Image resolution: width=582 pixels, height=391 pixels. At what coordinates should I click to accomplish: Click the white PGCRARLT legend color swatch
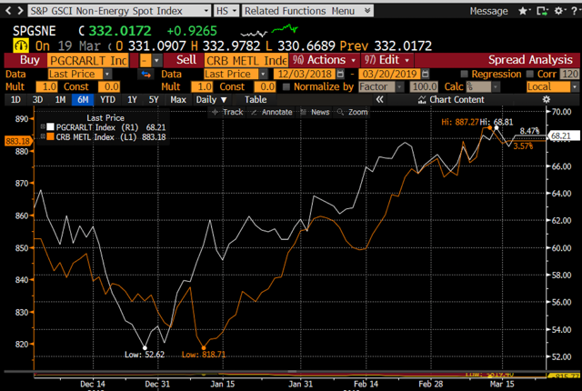51,127
